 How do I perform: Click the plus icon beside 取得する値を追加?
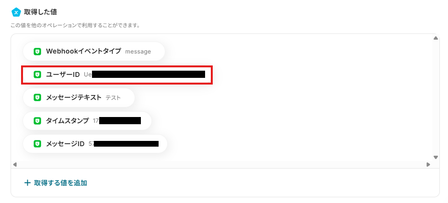(27, 183)
